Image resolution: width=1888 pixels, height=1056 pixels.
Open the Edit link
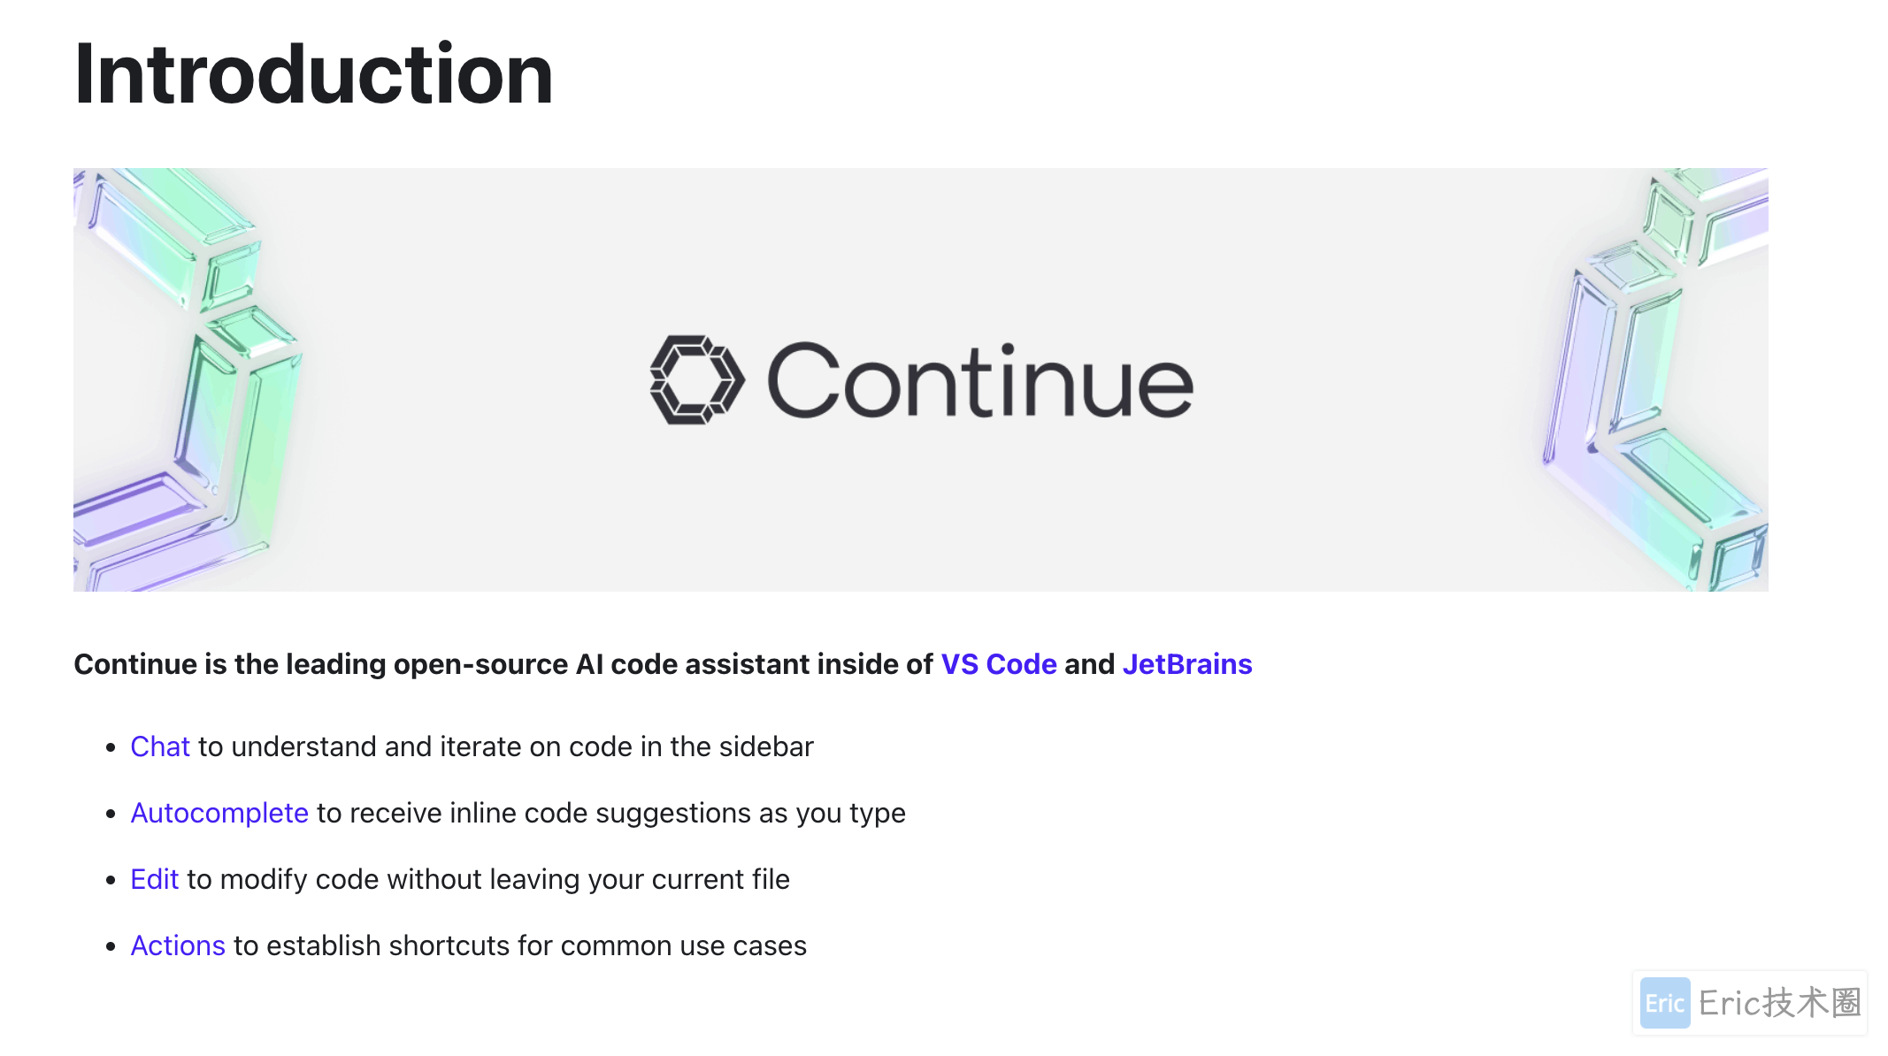[155, 879]
